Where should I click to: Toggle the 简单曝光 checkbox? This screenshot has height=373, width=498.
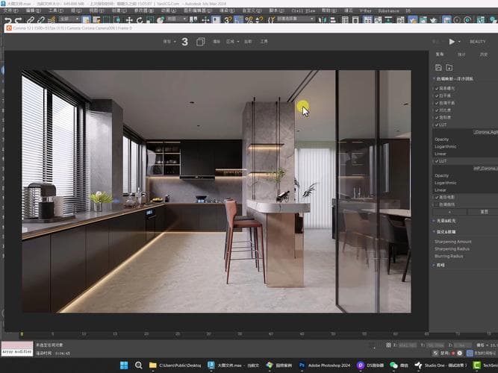coord(437,88)
